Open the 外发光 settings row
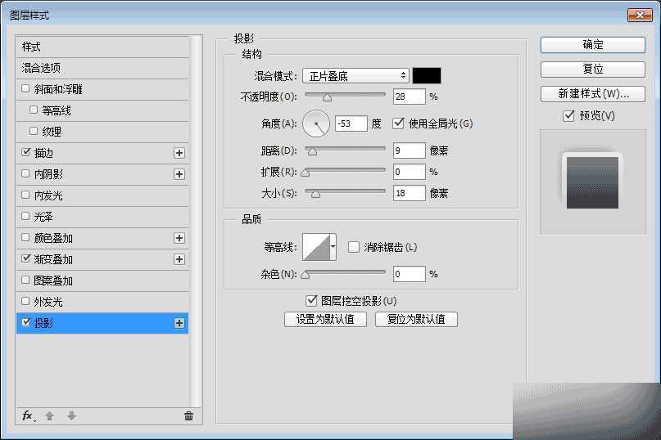 click(103, 302)
